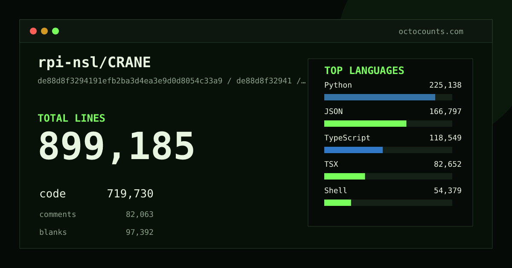The width and height of the screenshot is (512, 268).
Task: Select the code value 719,730
Action: [x=130, y=194]
